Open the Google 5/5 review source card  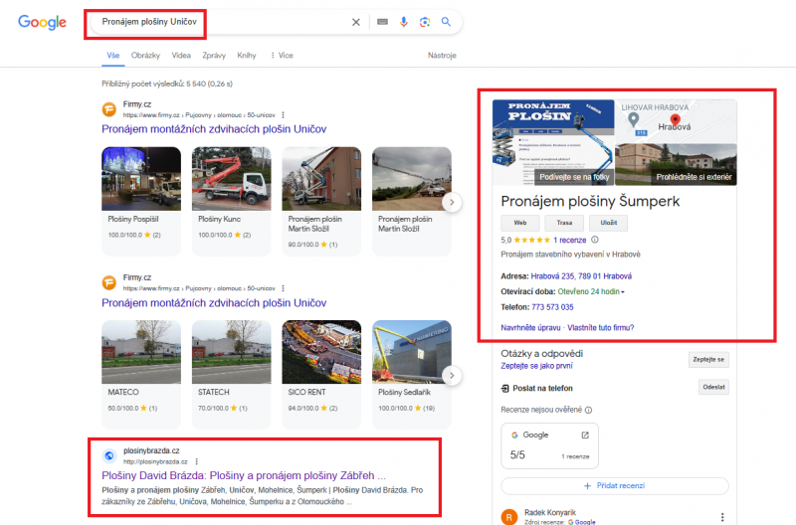click(550, 445)
